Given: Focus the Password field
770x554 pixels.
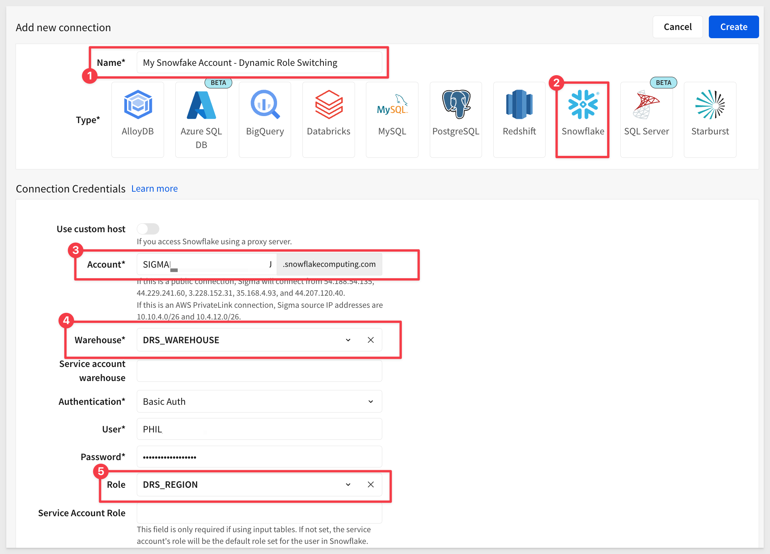Looking at the screenshot, I should (x=259, y=457).
